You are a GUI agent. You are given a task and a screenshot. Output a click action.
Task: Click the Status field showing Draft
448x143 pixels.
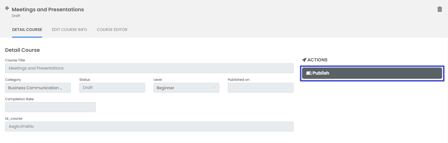112,88
